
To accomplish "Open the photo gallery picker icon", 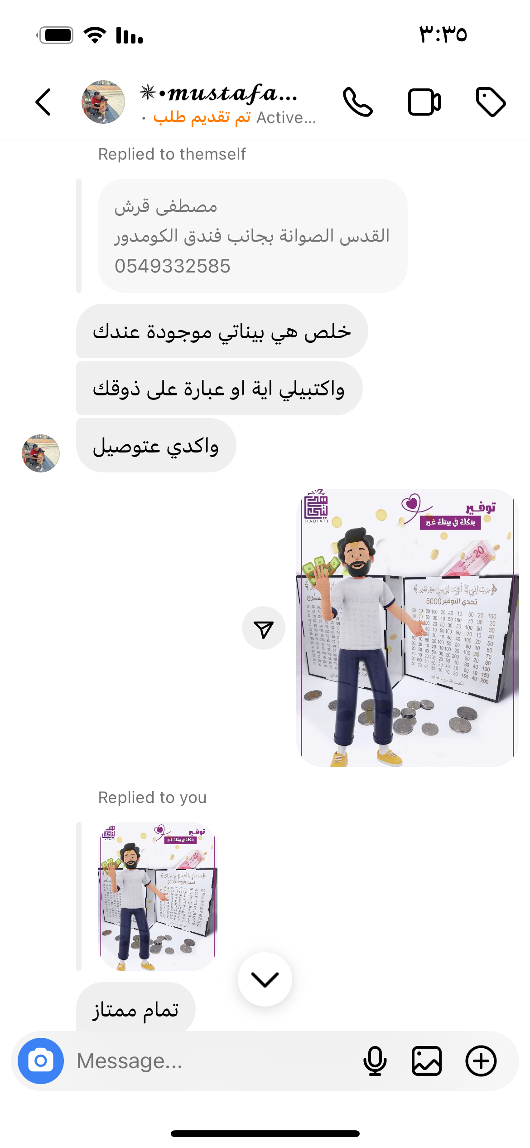I will [x=427, y=1061].
